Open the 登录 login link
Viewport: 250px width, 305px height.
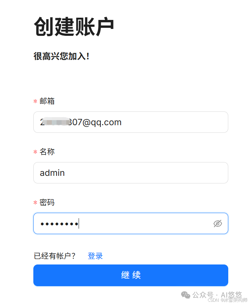click(x=95, y=256)
